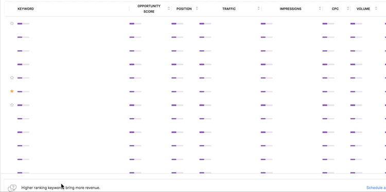
Task: Click first row keyword placeholder bar
Action: coord(23,24)
